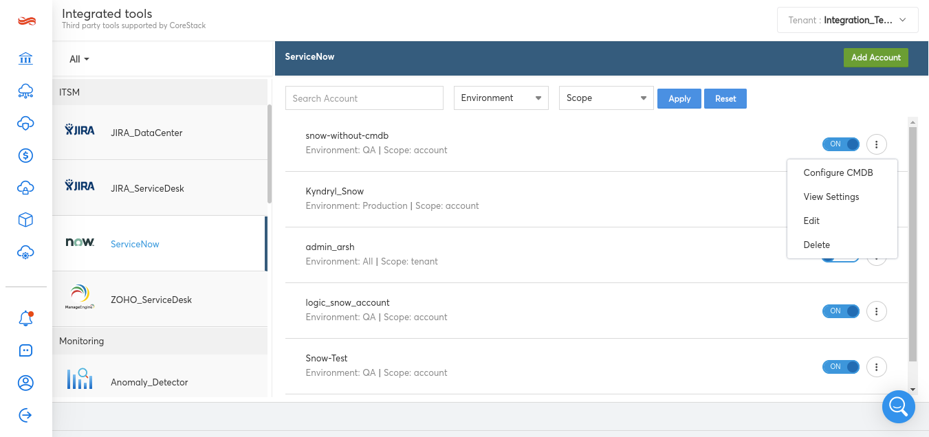This screenshot has height=437, width=929.
Task: Open the cube resources icon in sidebar
Action: pos(25,220)
